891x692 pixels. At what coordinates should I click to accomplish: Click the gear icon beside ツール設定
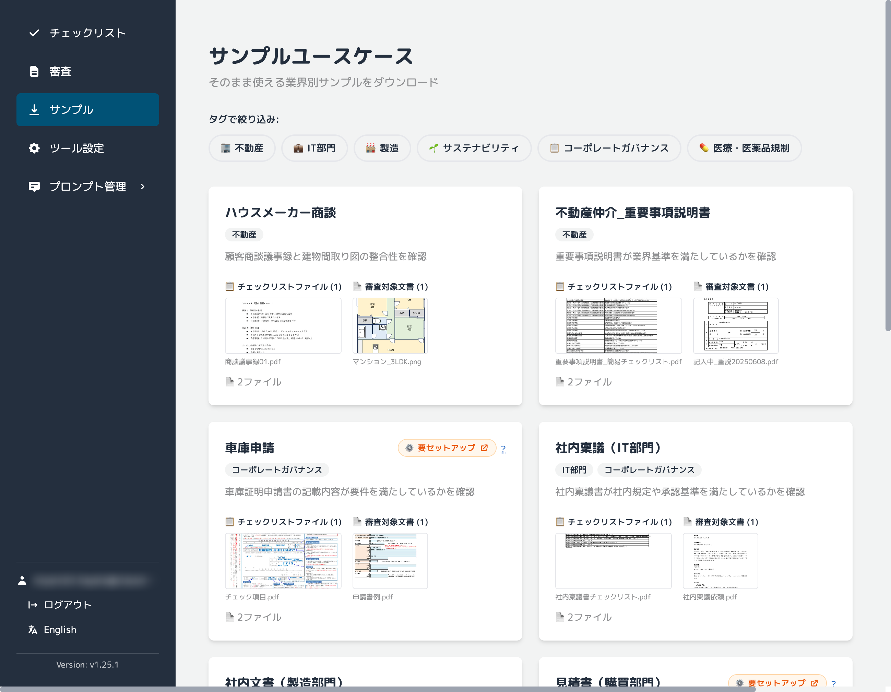(x=34, y=148)
